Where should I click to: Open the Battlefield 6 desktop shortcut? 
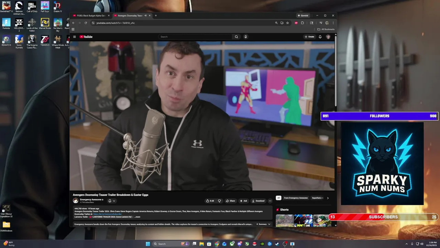click(6, 7)
